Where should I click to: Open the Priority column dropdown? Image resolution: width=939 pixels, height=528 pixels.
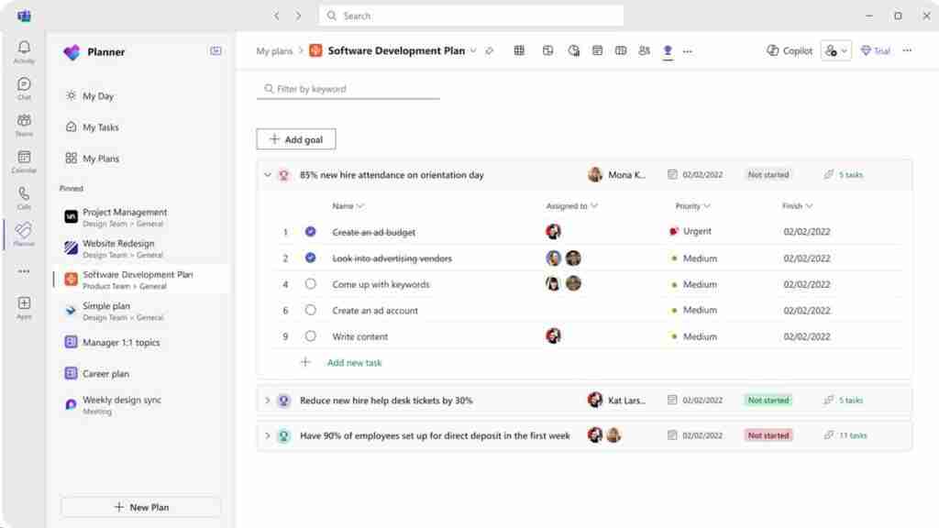tap(693, 206)
